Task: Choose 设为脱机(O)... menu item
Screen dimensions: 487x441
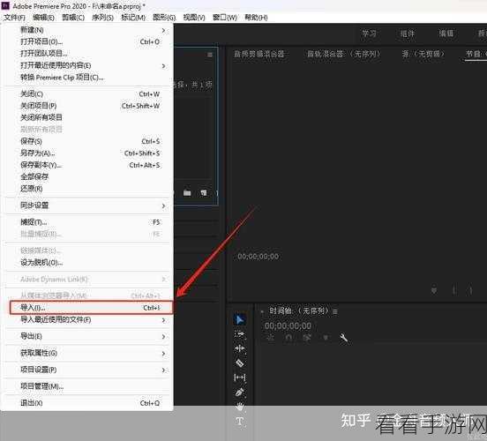Action: pyautogui.click(x=88, y=263)
